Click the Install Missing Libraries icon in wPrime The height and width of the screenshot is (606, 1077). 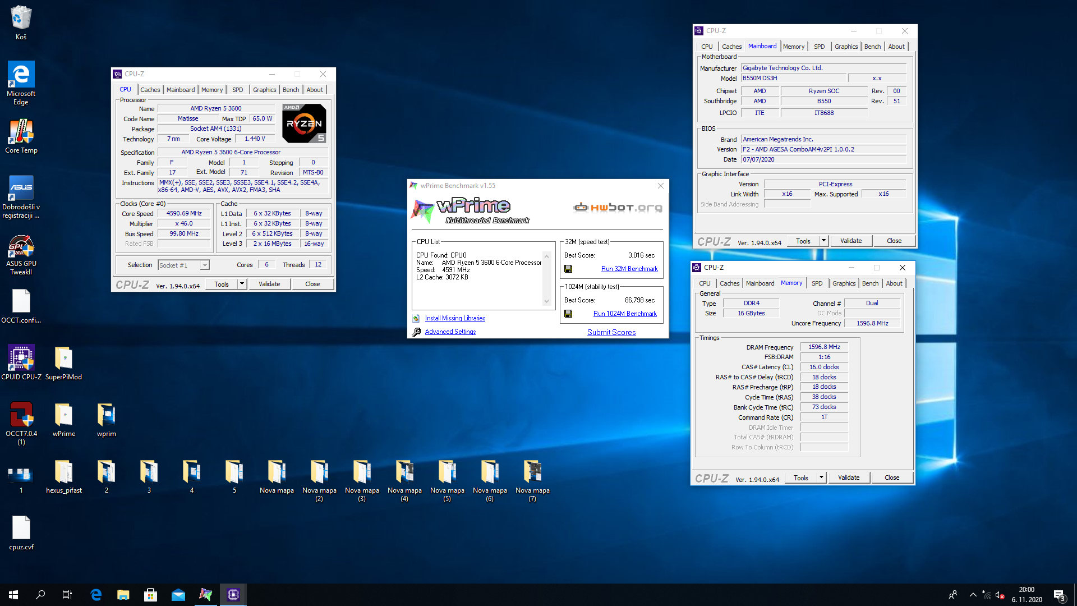coord(416,318)
